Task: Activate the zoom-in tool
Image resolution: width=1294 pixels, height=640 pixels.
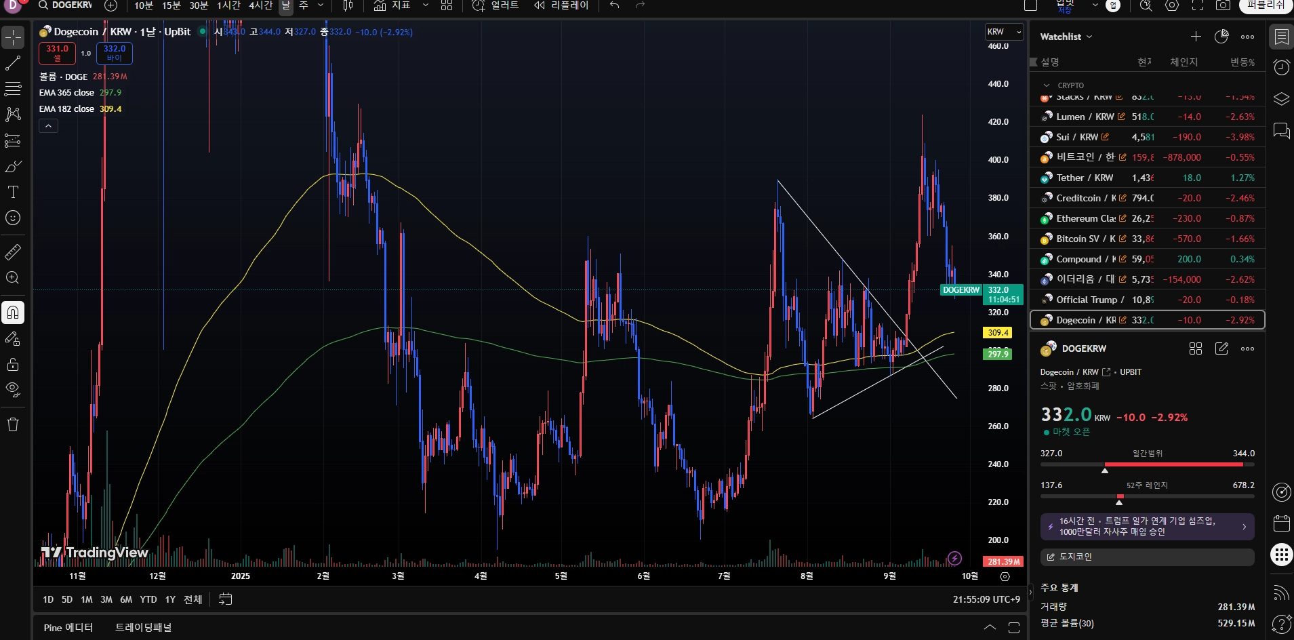Action: [13, 278]
